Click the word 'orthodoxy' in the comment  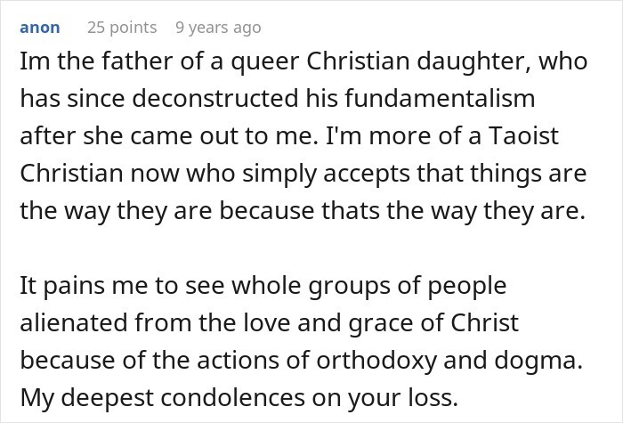tap(376, 361)
